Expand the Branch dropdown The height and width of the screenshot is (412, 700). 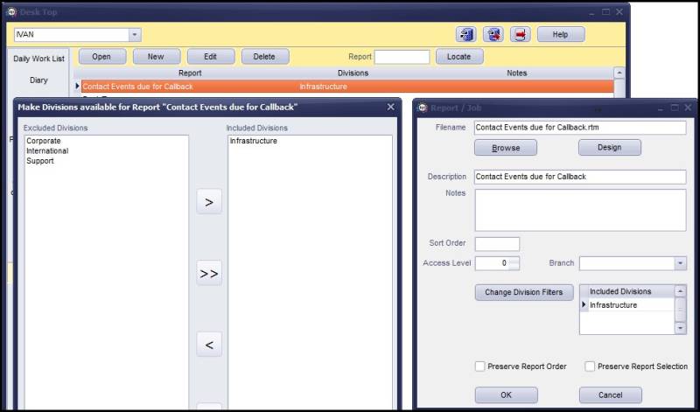coord(680,263)
